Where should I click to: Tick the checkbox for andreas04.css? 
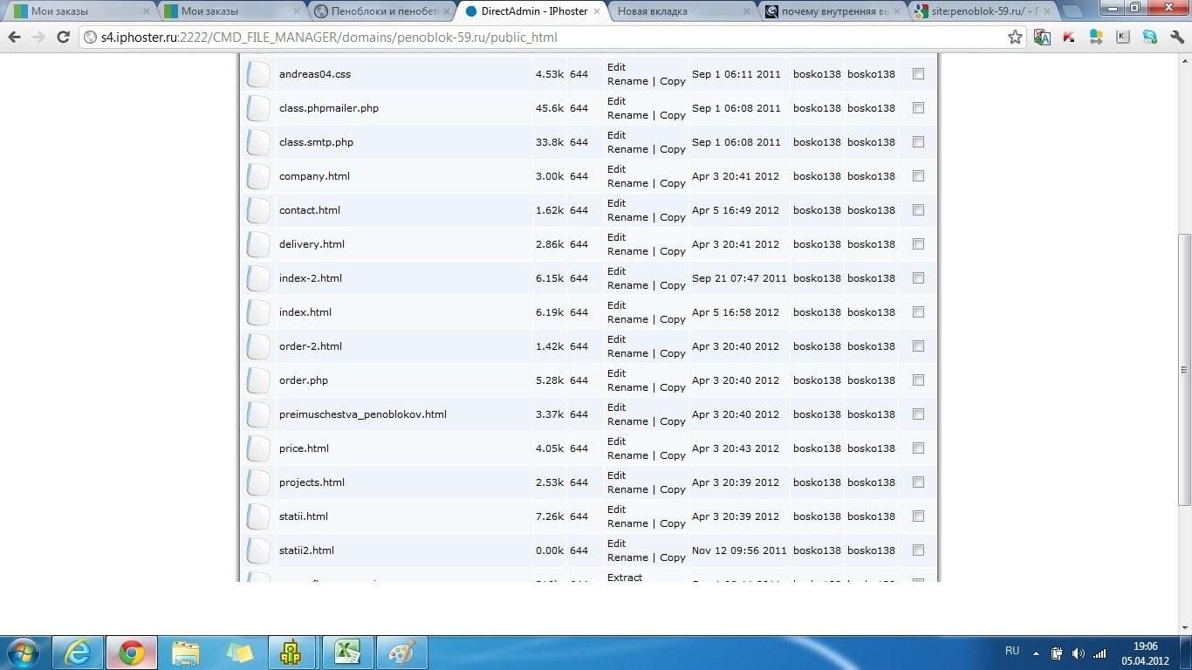coord(918,74)
